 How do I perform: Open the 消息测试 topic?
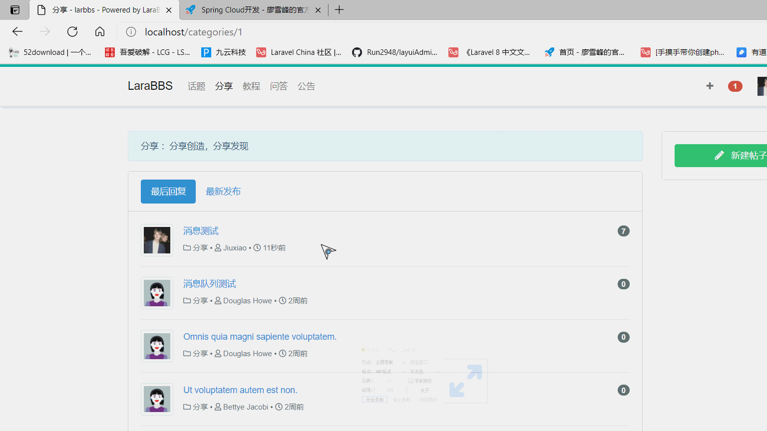coord(201,231)
